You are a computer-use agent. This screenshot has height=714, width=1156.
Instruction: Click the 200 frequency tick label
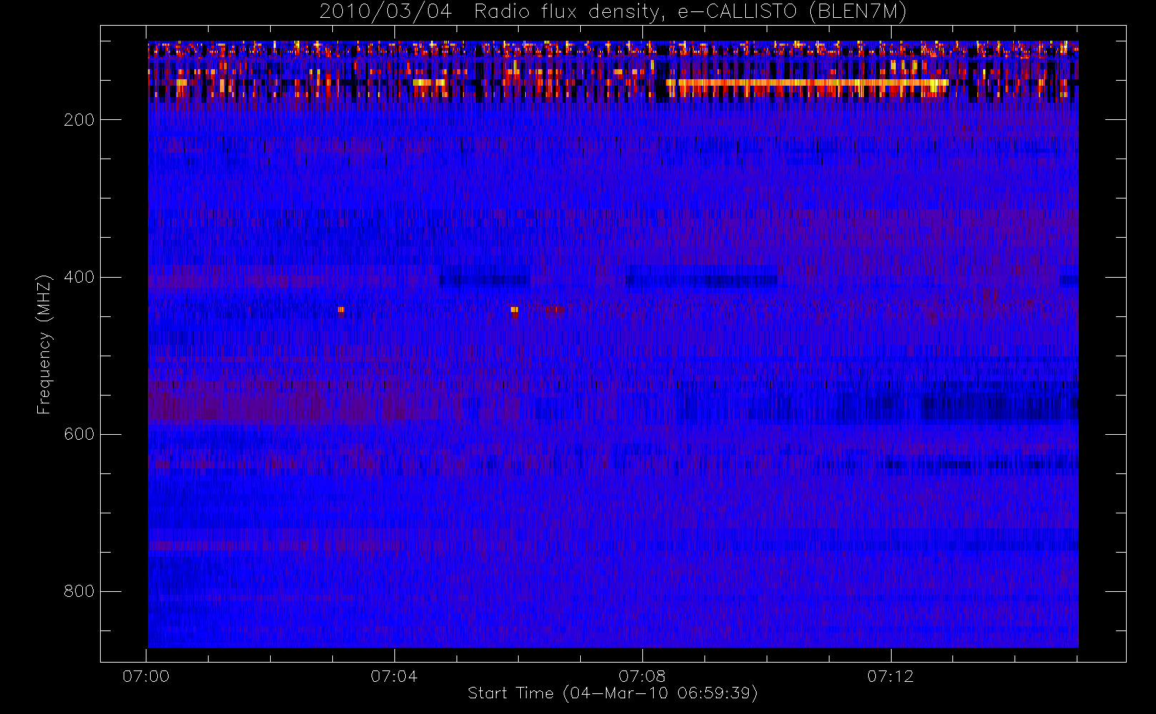pos(79,120)
